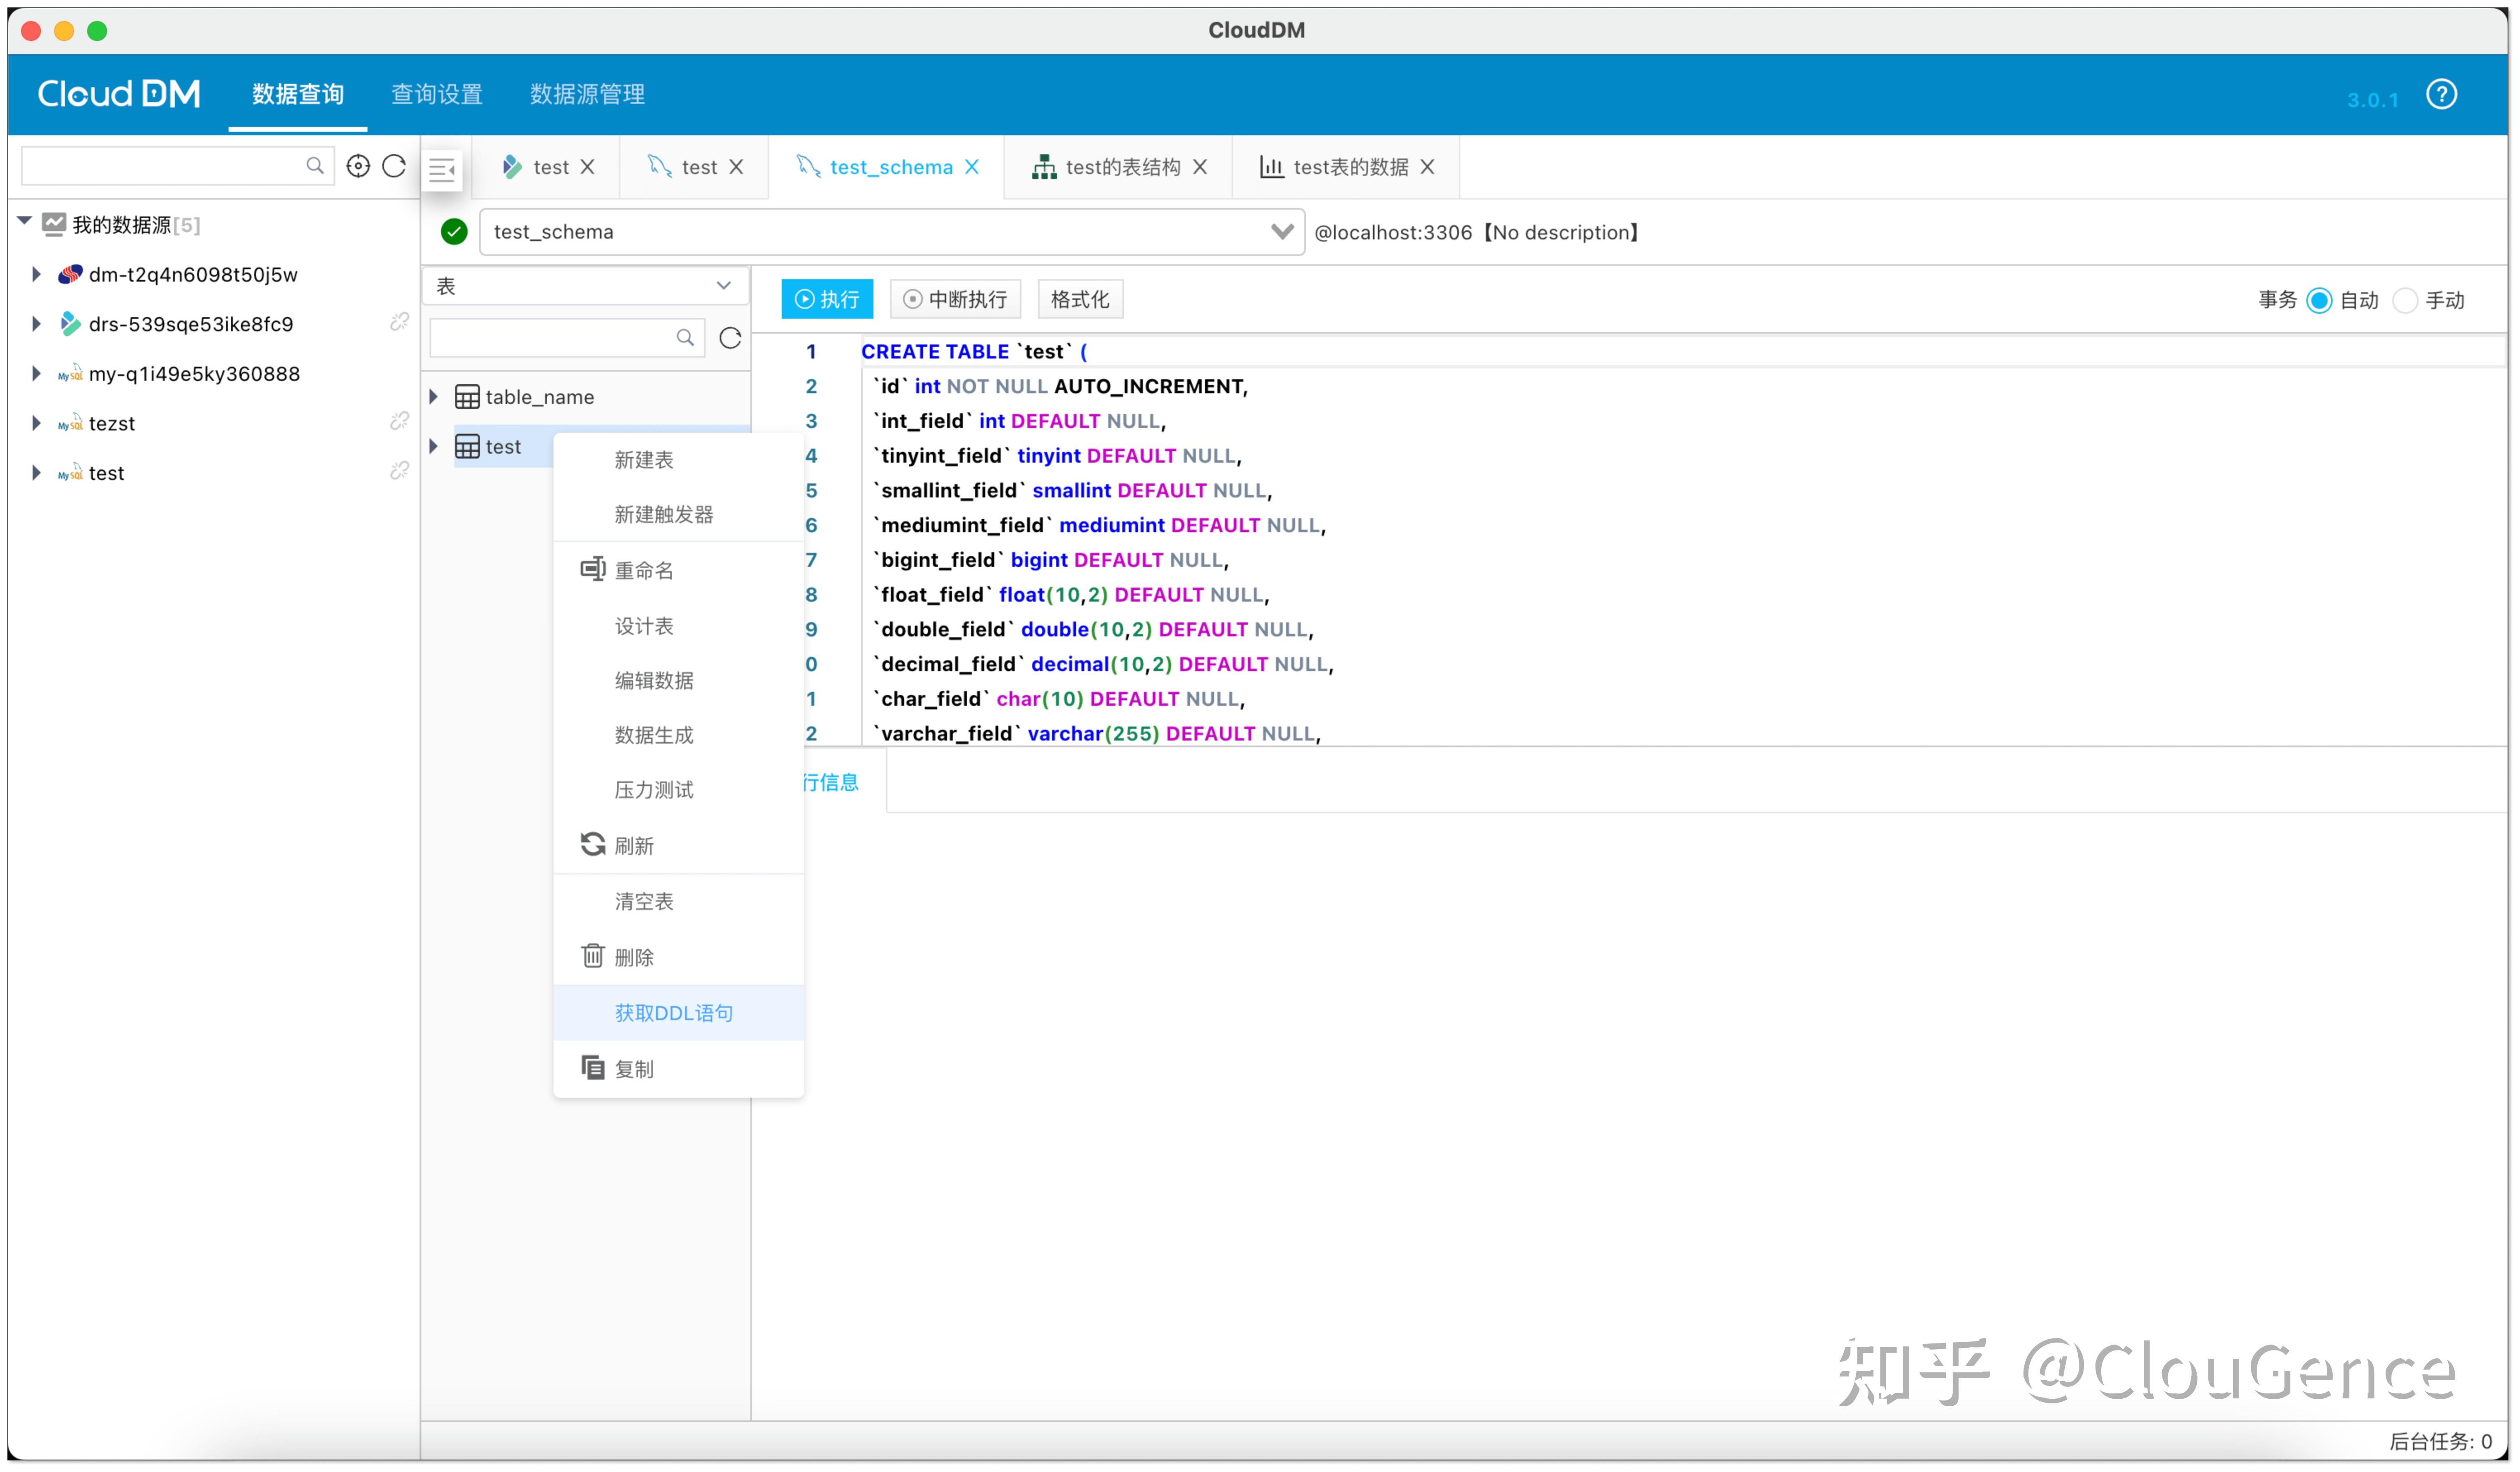Select 获取DDL语句 from the context menu
Screen dimensions: 2520x1472
pos(675,1012)
